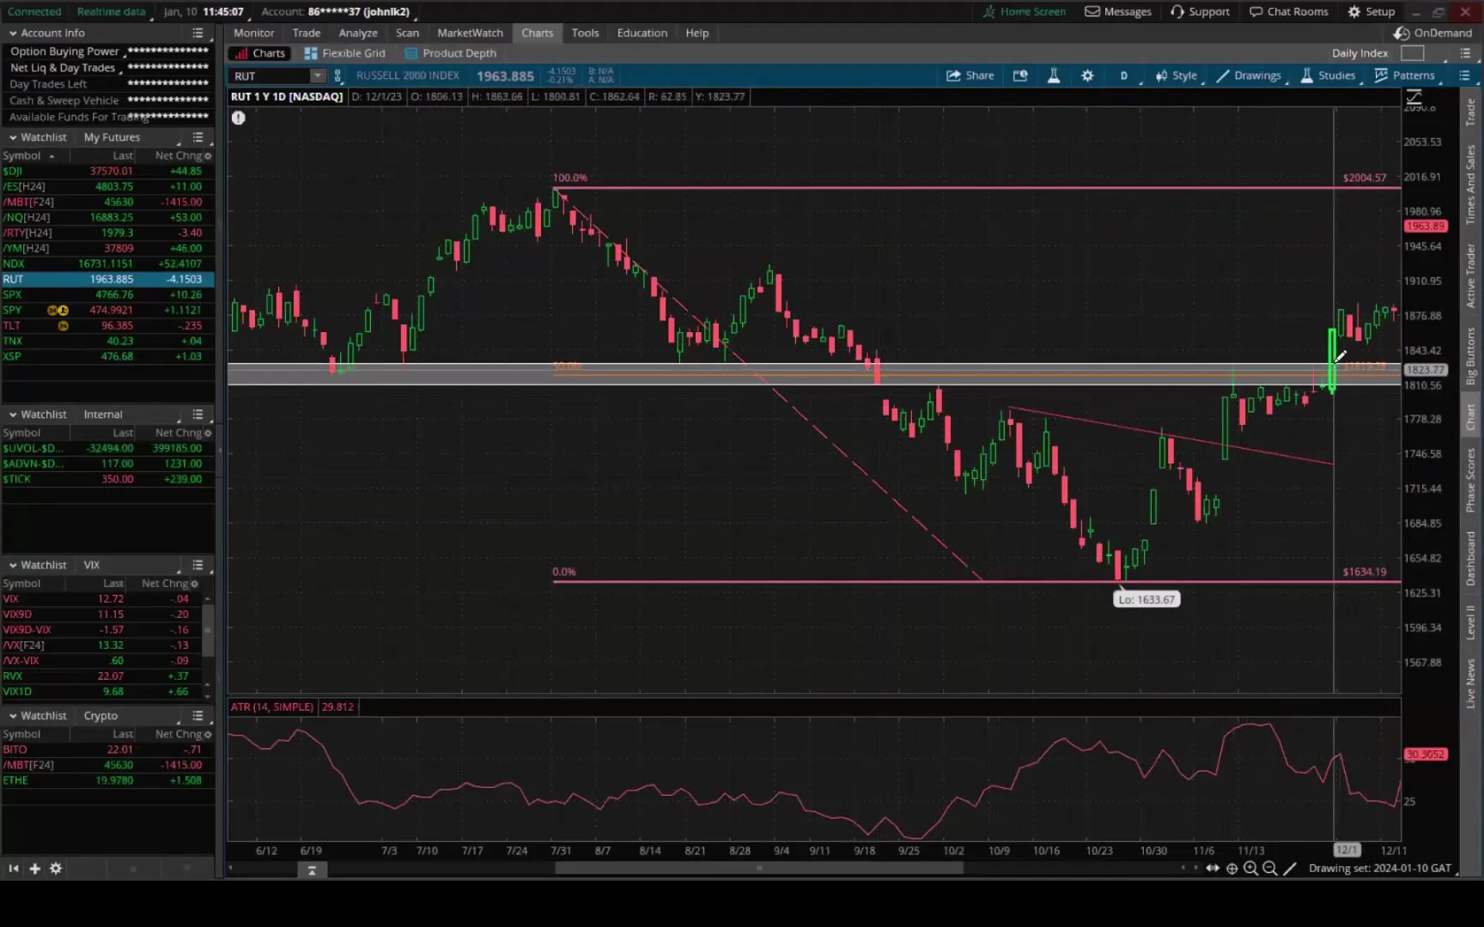The height and width of the screenshot is (927, 1484).
Task: Open the Monitor tab
Action: point(254,33)
